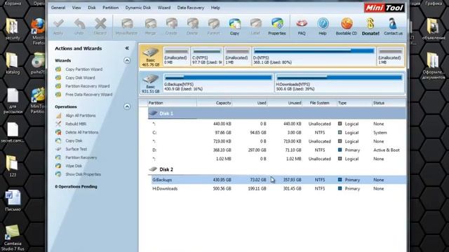Click the Format partition icon
Viewport: 449px width, 252px height.
(x=213, y=27)
